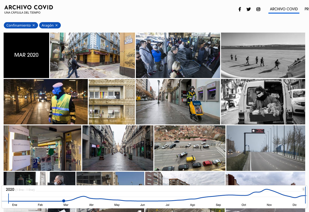Select the ARCHIVO COVID navigation tab
The image size is (309, 212).
pos(284,9)
